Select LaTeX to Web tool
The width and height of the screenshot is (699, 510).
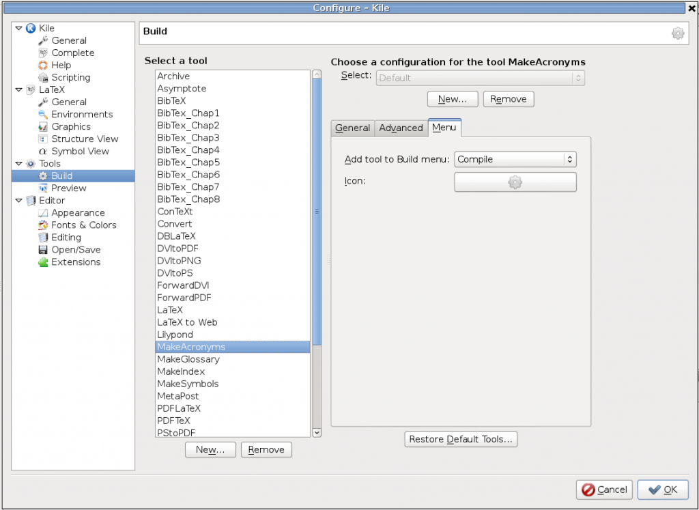click(232, 322)
